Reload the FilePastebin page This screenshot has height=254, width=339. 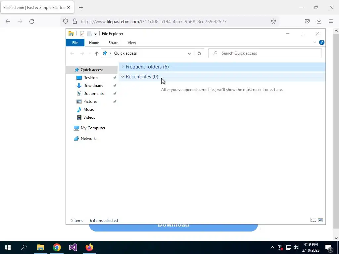(32, 21)
